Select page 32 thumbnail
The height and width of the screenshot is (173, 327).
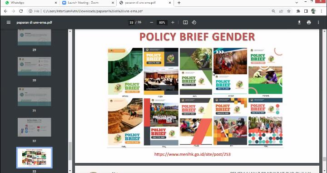(x=34, y=127)
